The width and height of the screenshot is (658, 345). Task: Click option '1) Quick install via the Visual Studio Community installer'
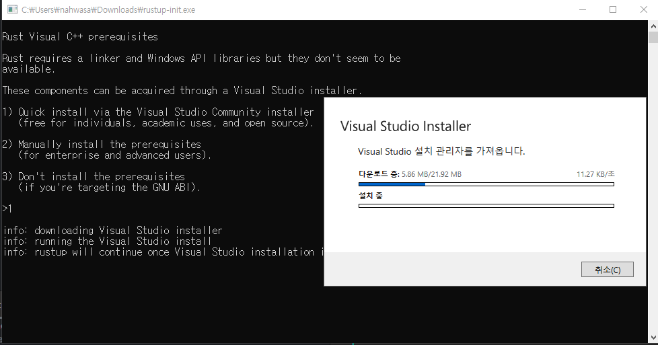[x=158, y=112]
